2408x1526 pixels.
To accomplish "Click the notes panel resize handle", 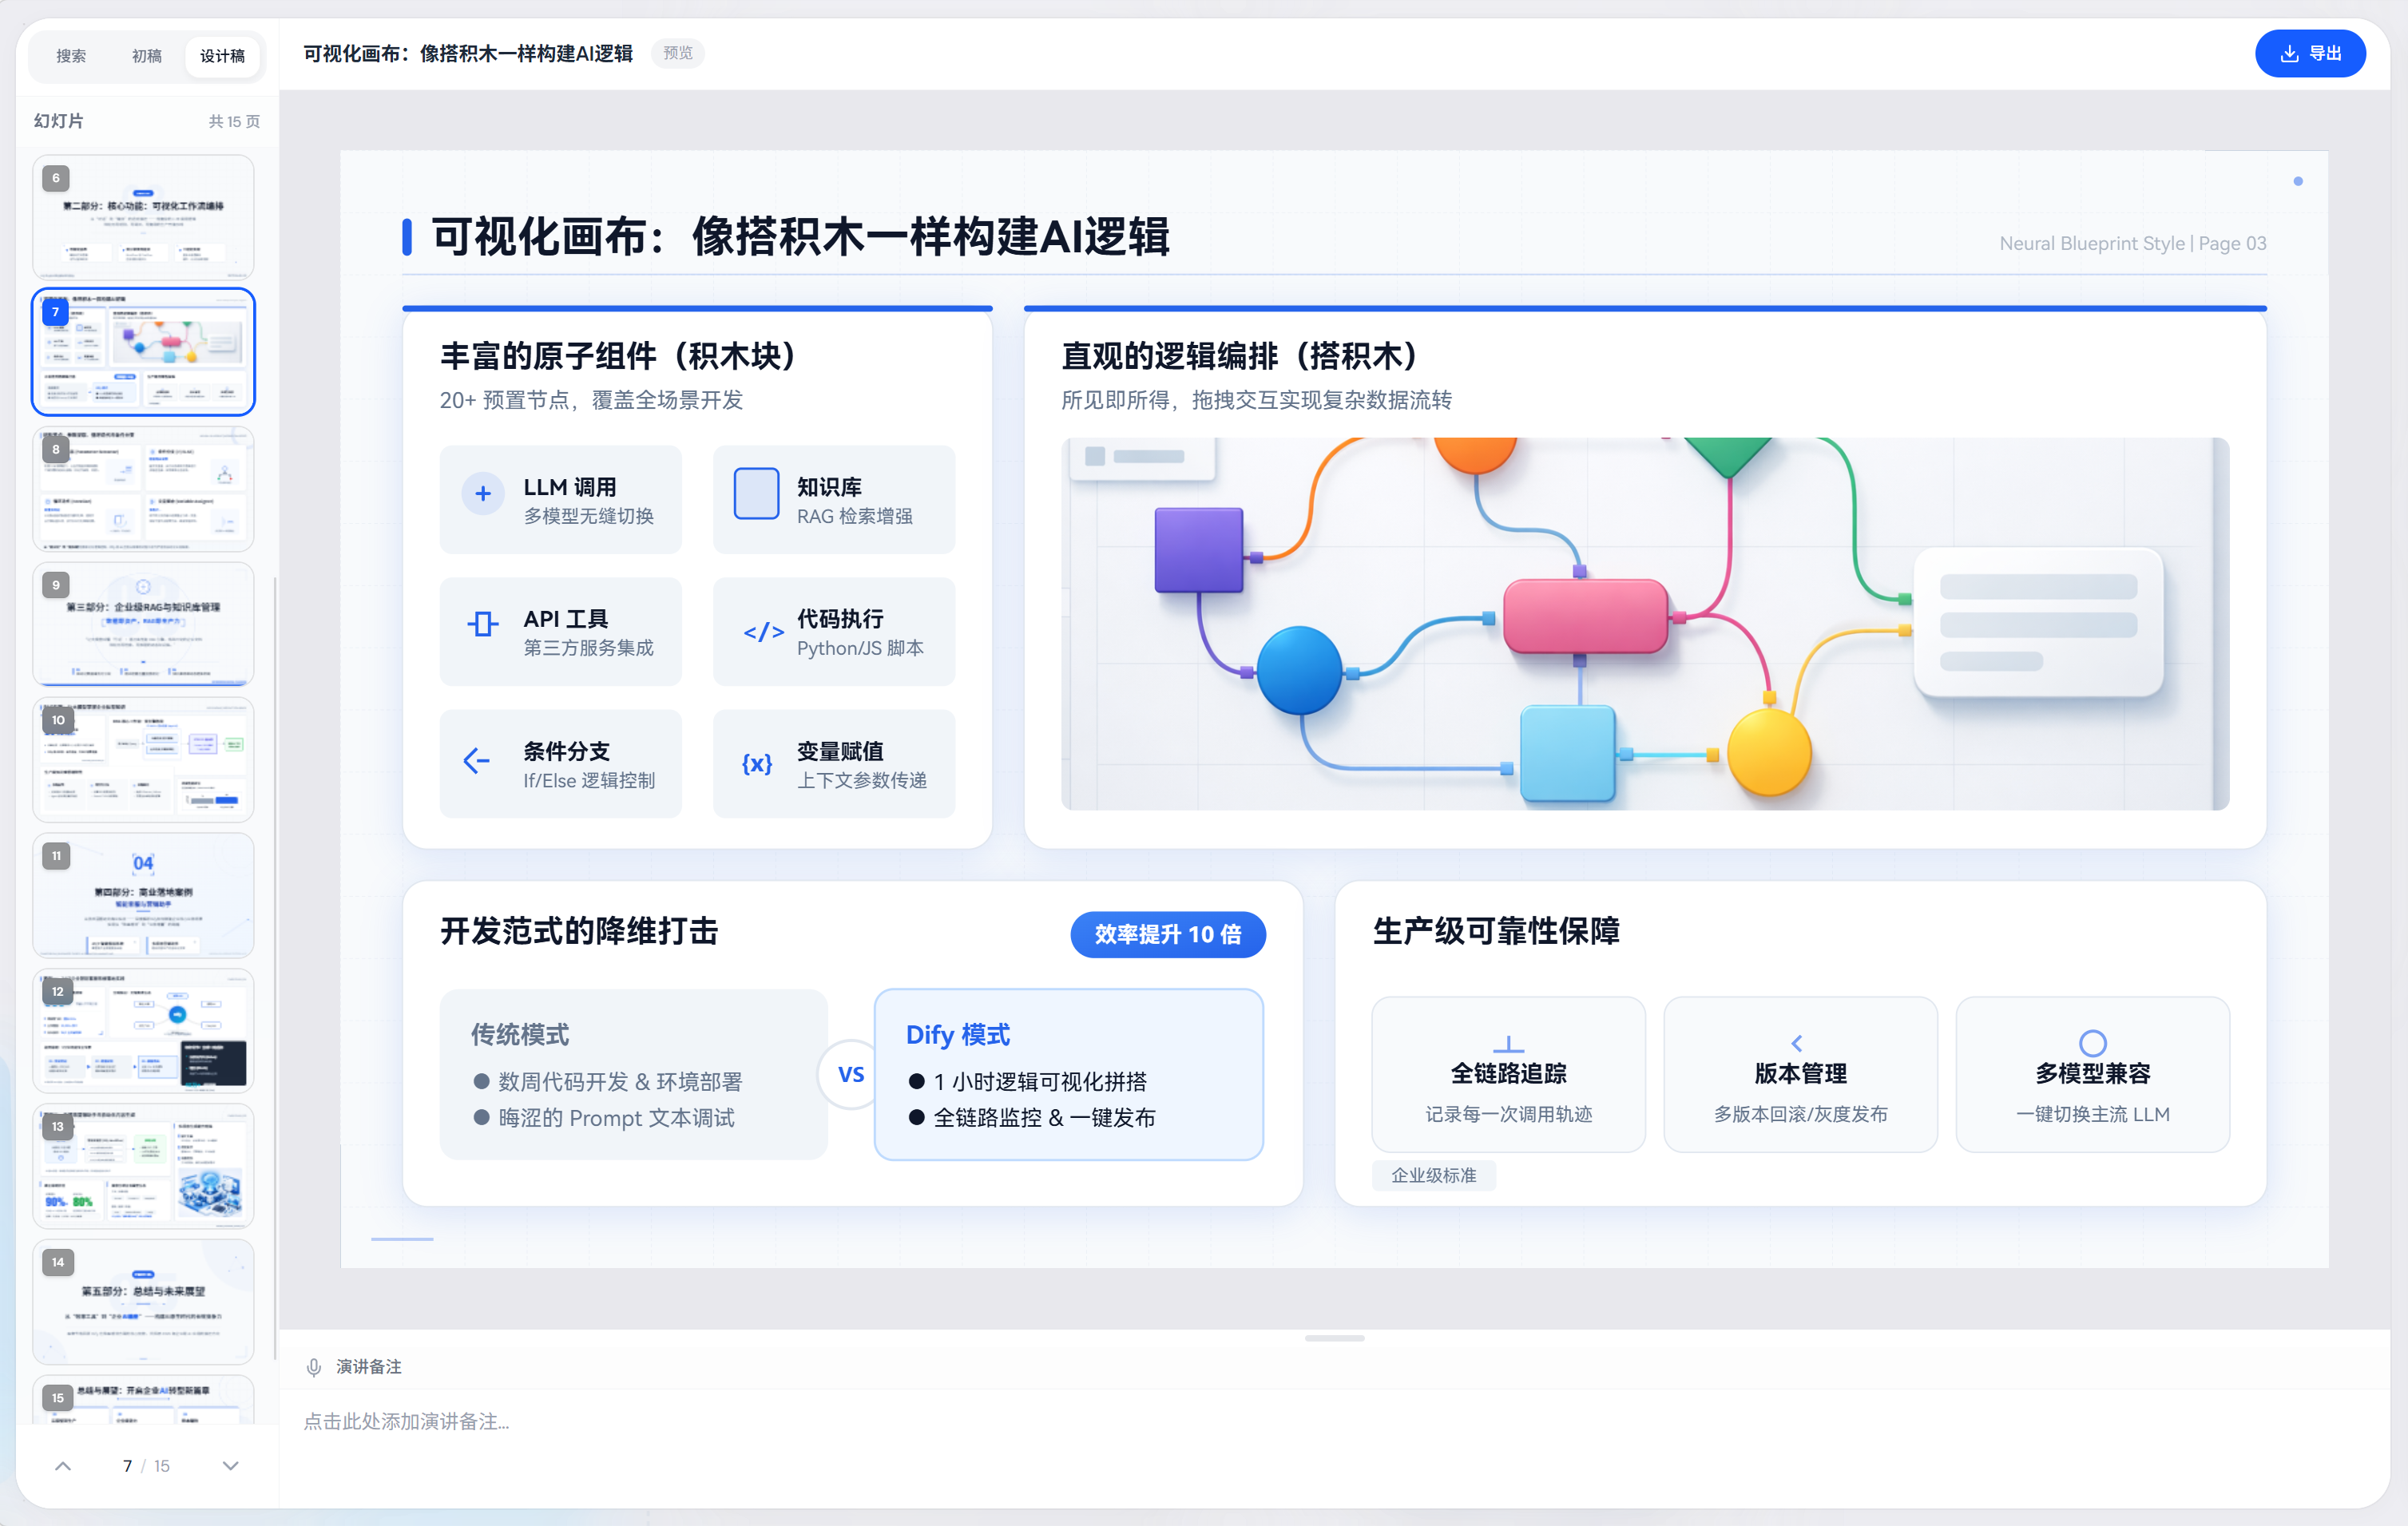I will 1335,1338.
